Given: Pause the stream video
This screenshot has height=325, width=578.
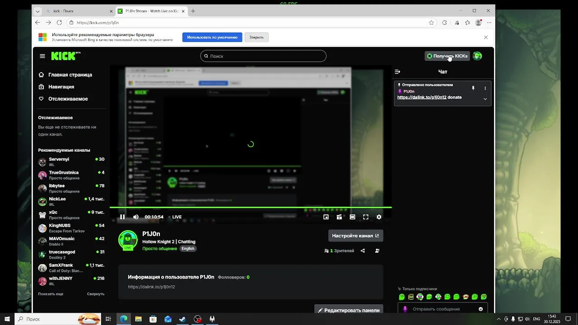Looking at the screenshot, I should pos(122,217).
